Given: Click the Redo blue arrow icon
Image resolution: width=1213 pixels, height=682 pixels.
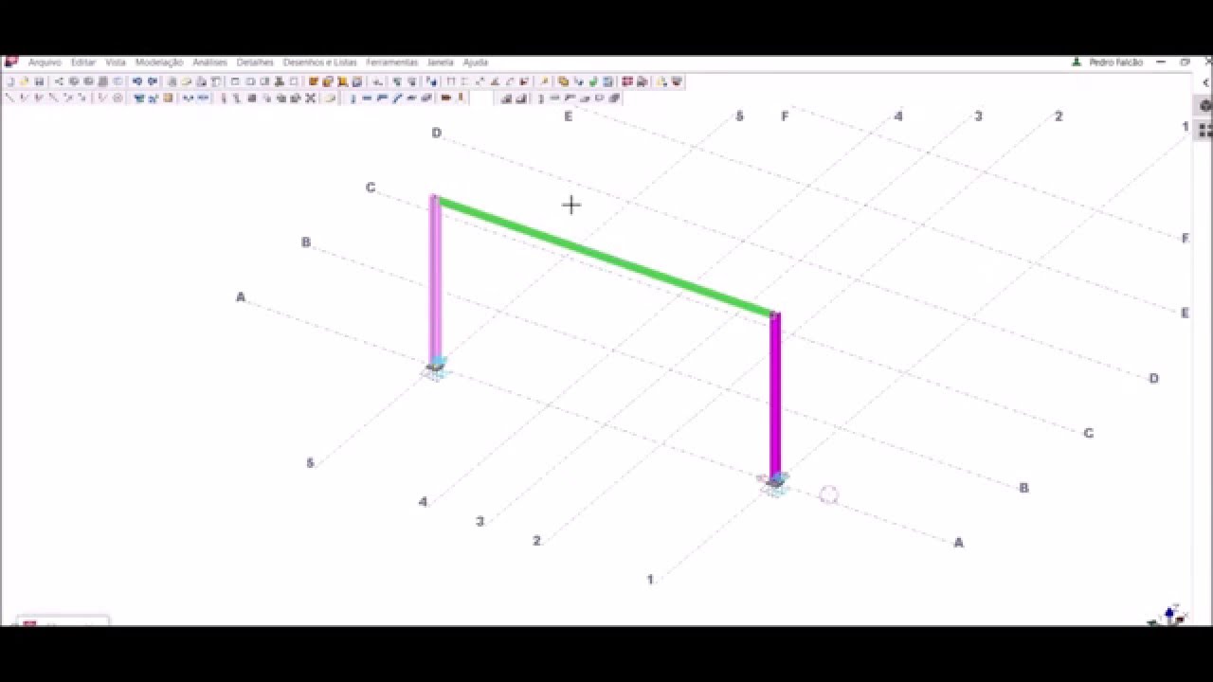Looking at the screenshot, I should (152, 82).
